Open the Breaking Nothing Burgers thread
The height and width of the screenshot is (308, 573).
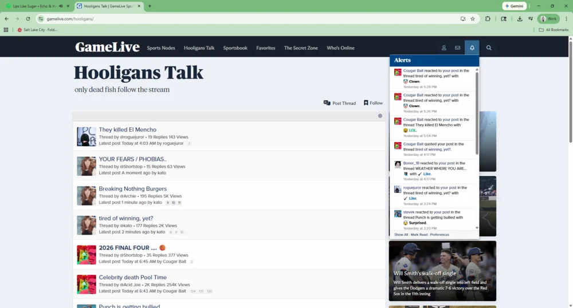[132, 189]
